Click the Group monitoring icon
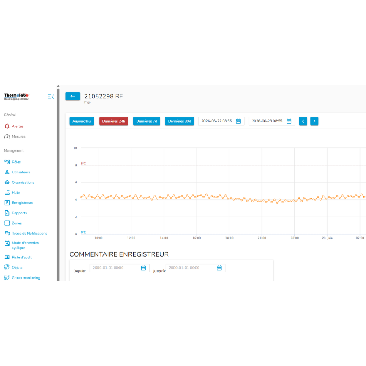This screenshot has height=366, width=366. click(7, 277)
